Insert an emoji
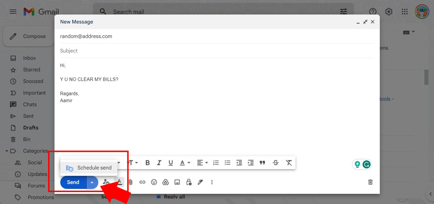This screenshot has width=434, height=204. pyautogui.click(x=154, y=182)
